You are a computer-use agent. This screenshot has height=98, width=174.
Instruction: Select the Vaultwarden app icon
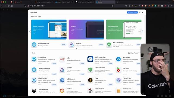click(x=34, y=91)
